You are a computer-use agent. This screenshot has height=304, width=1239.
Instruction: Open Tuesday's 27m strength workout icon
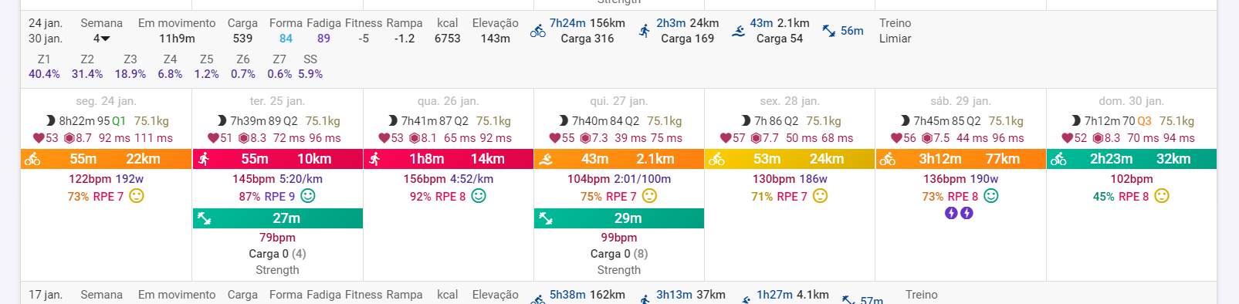click(x=205, y=218)
